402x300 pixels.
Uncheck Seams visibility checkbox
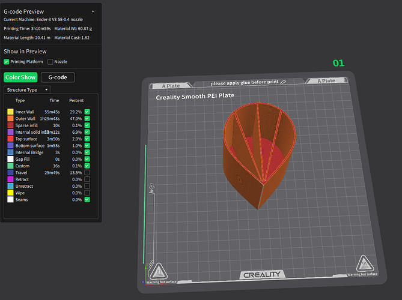click(87, 200)
